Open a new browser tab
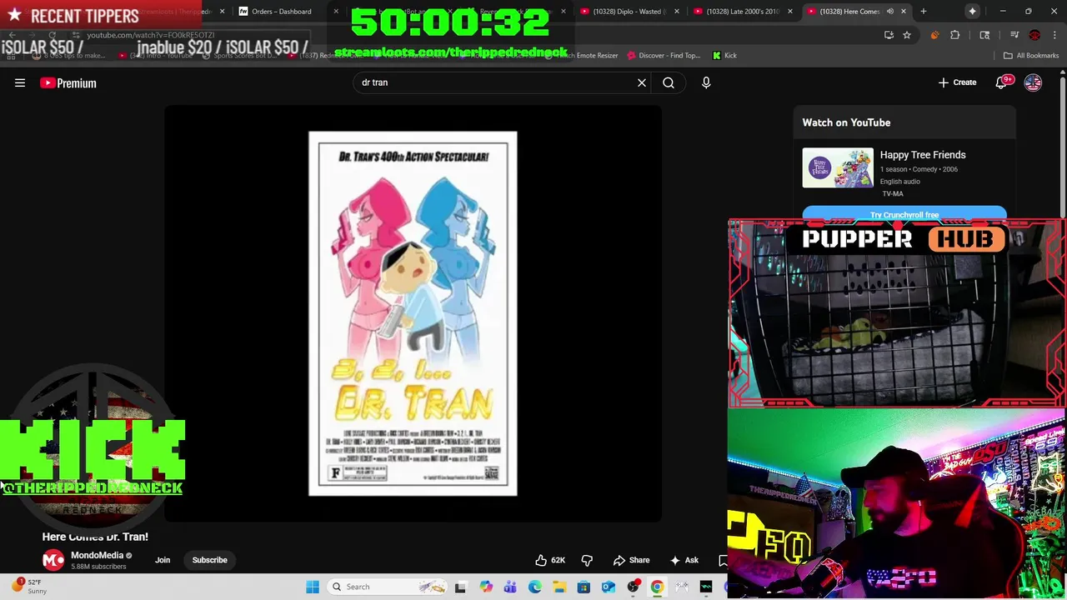The width and height of the screenshot is (1067, 600). pos(923,11)
